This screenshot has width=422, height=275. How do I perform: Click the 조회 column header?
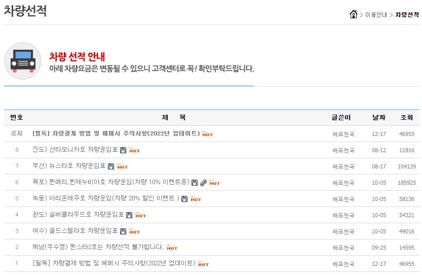click(407, 117)
